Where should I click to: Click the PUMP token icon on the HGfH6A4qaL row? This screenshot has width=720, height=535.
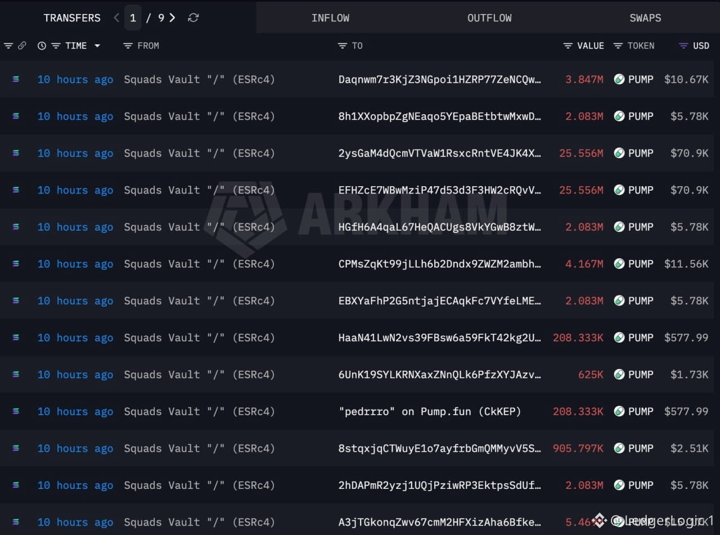619,227
